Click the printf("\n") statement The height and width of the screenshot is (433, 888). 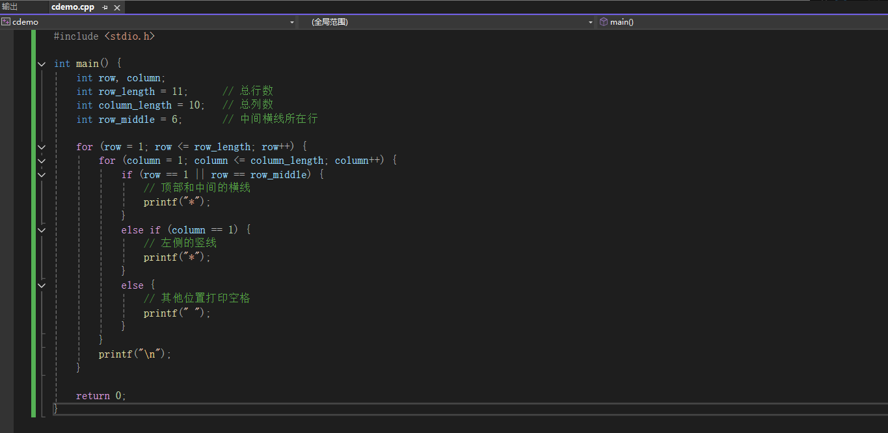click(135, 355)
